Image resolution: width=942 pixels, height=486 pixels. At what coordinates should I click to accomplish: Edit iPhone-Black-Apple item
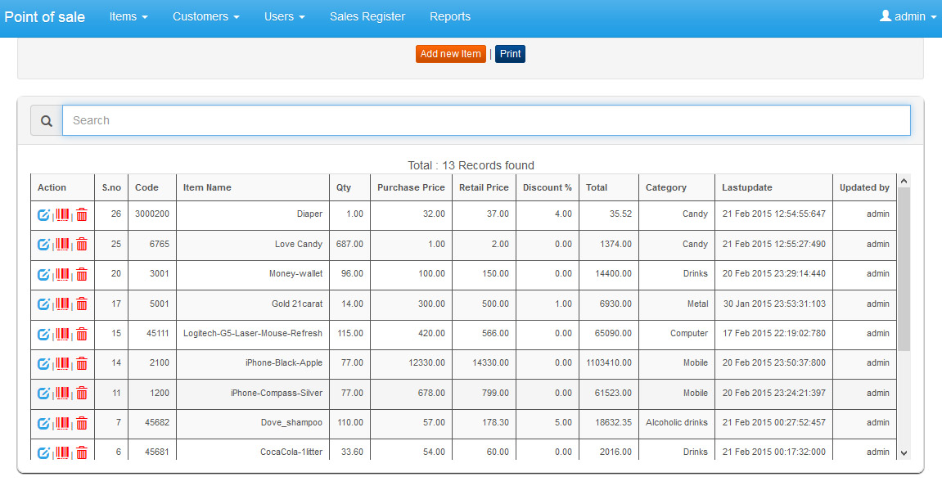43,363
